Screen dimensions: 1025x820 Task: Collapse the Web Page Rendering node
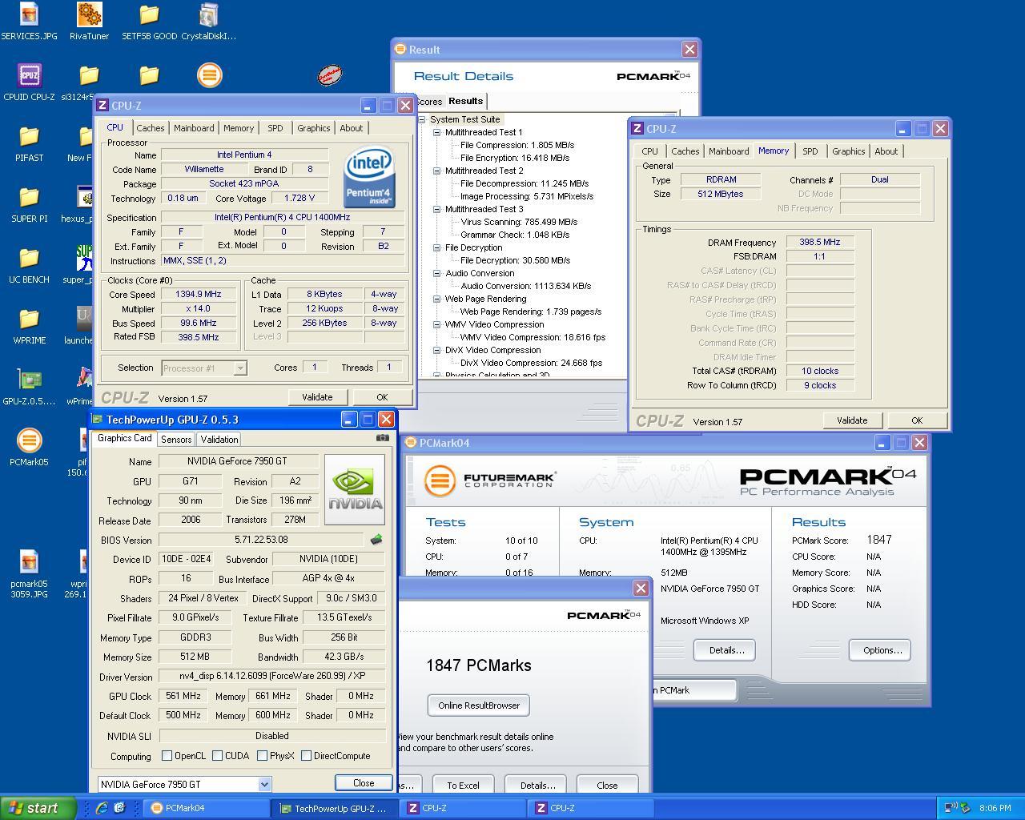pyautogui.click(x=437, y=299)
